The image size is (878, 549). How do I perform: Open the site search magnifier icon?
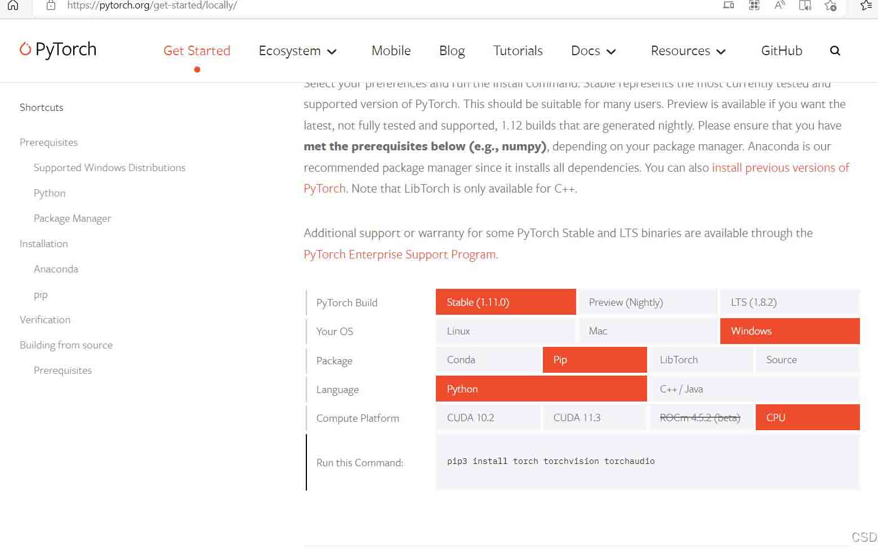[x=835, y=51]
